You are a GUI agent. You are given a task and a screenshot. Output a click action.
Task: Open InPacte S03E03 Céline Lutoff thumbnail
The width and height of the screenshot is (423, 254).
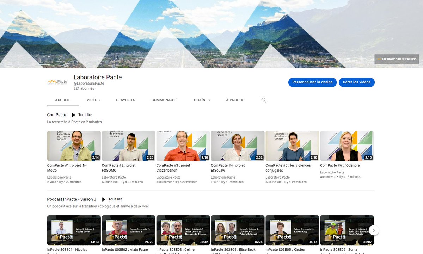tap(183, 230)
